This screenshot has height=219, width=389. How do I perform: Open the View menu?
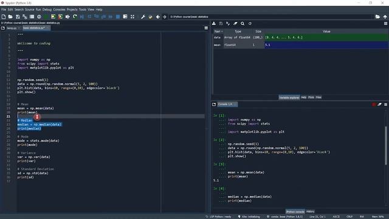pyautogui.click(x=91, y=10)
